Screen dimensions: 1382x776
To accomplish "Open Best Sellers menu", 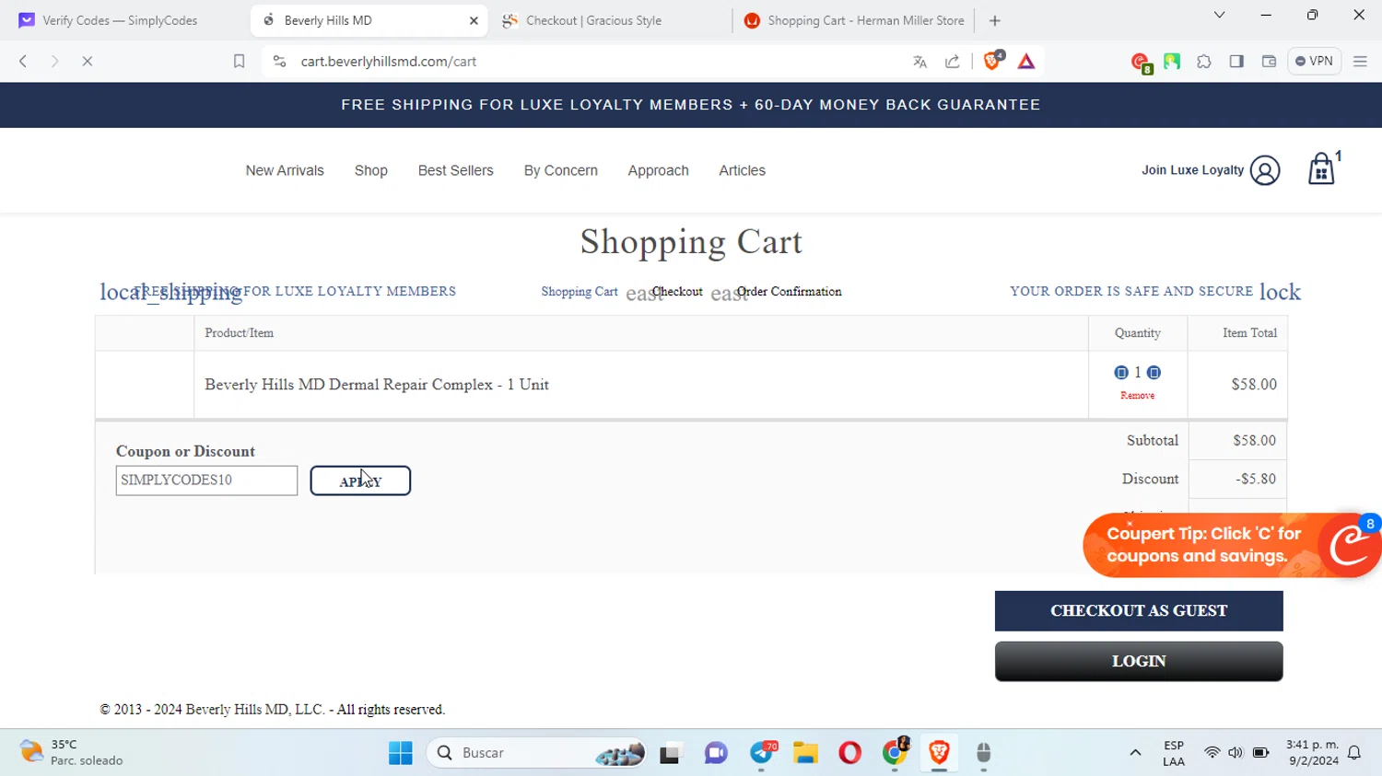I will click(x=456, y=170).
